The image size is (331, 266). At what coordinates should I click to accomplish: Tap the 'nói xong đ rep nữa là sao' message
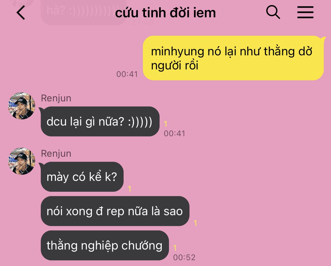[115, 211]
